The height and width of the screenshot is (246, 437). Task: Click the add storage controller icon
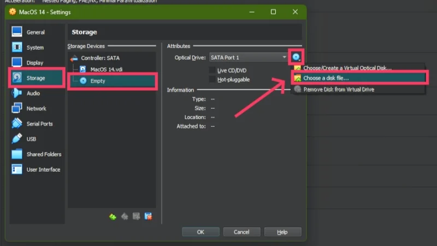[113, 216]
